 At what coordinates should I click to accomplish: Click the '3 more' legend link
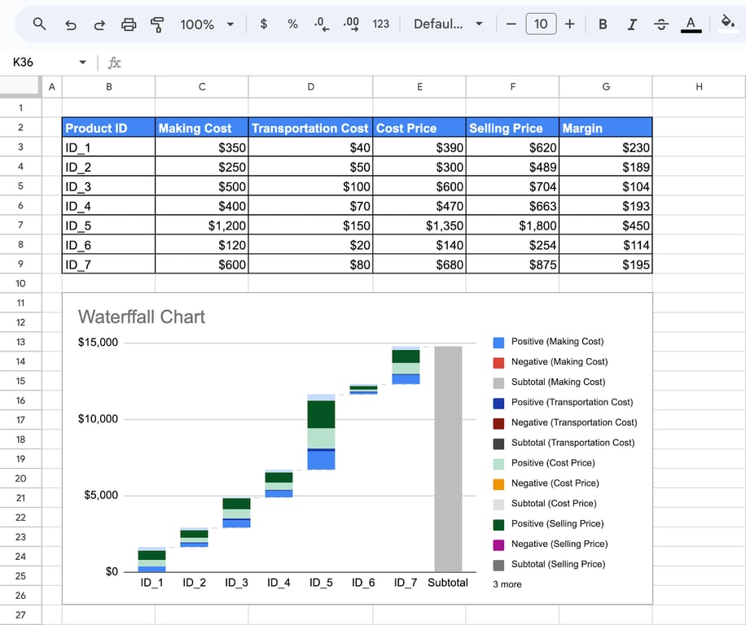(507, 584)
